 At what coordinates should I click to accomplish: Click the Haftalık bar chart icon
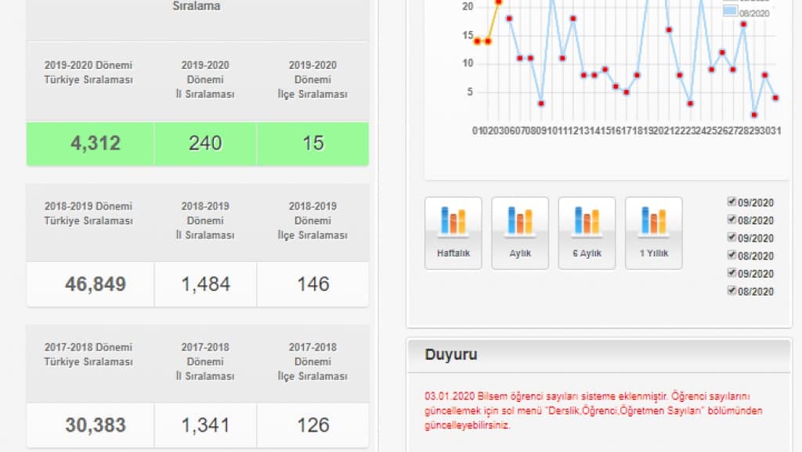coord(453,232)
